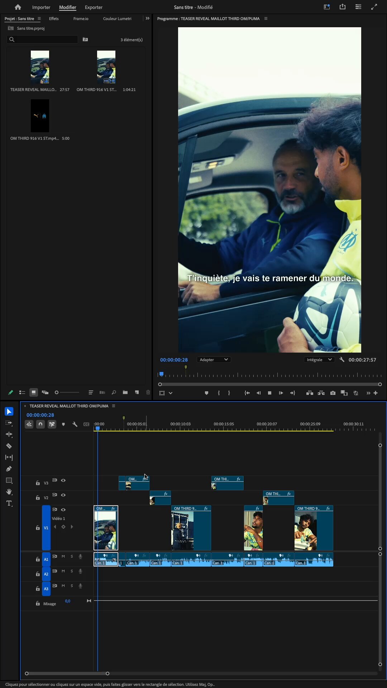The image size is (387, 688).
Task: Open Projet panel hamburger menu
Action: tap(39, 19)
